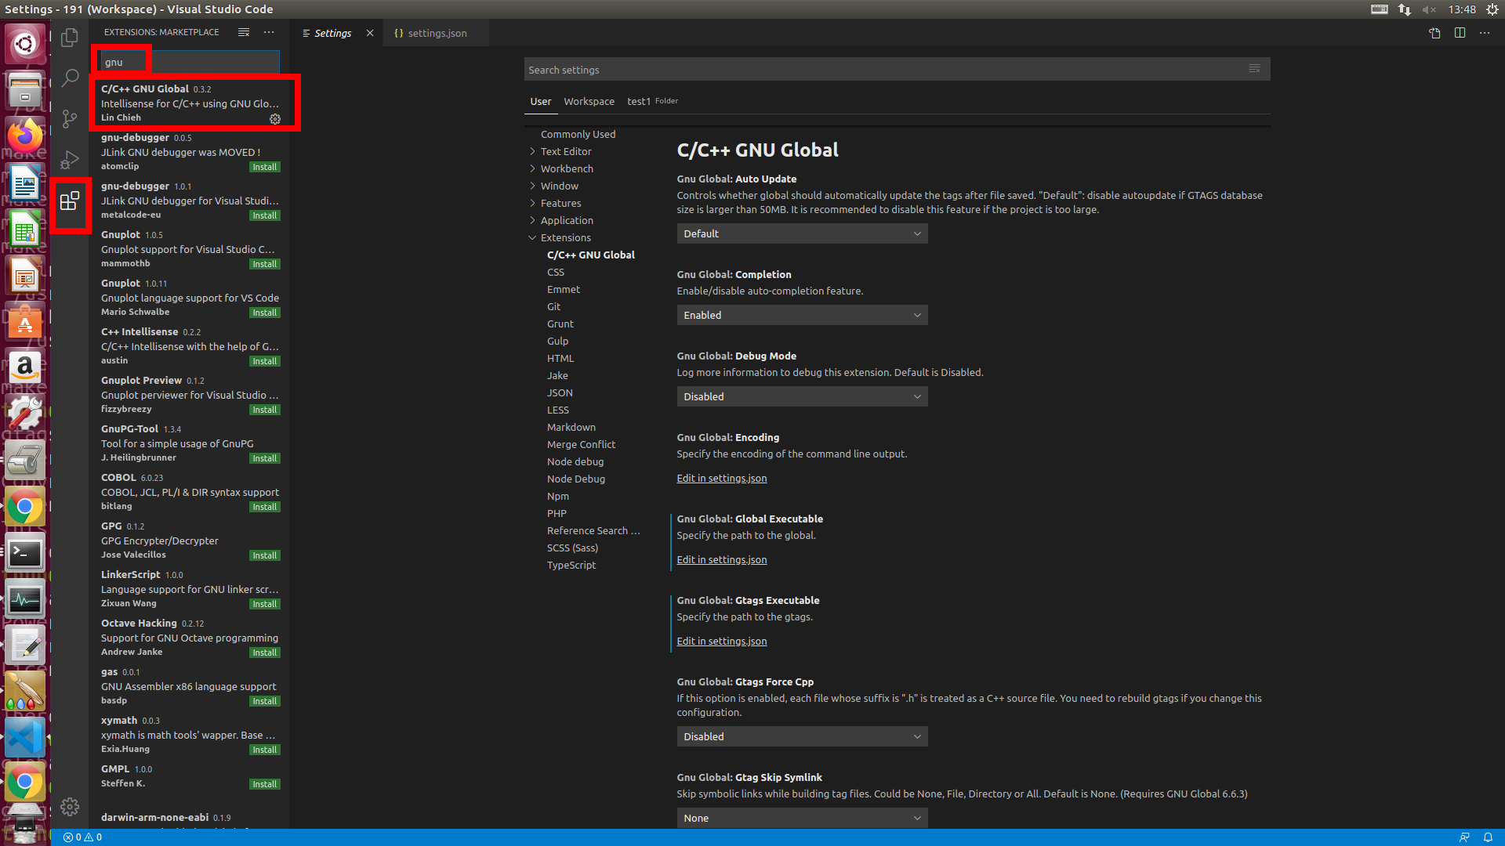Screen dimensions: 1505x846
Task: Open the C++ Intellisense extension by austin
Action: [x=189, y=345]
